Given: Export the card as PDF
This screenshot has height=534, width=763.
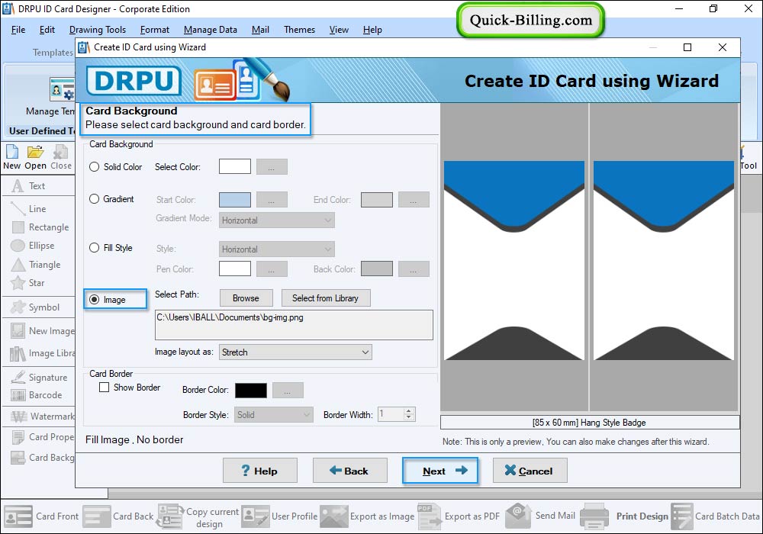Looking at the screenshot, I should click(459, 516).
